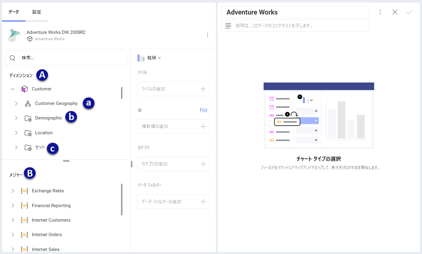Expand the Demographic folder
422x254 pixels.
coord(16,118)
